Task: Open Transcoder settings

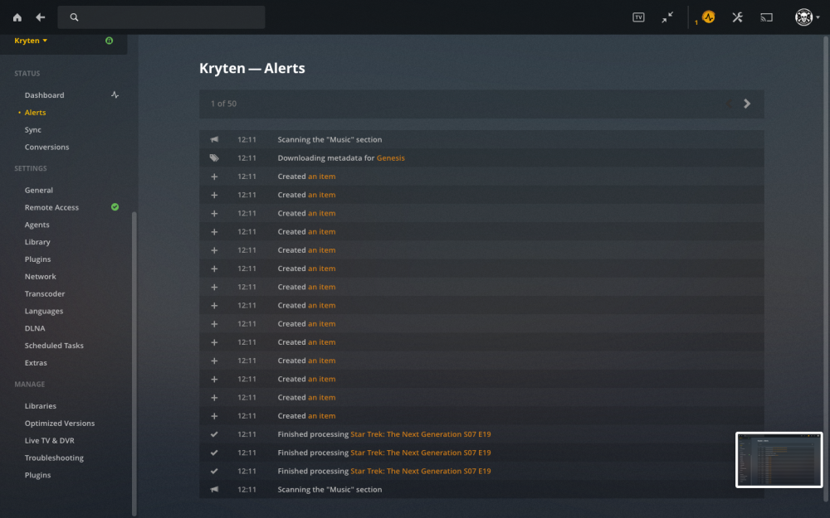Action: pyautogui.click(x=45, y=294)
